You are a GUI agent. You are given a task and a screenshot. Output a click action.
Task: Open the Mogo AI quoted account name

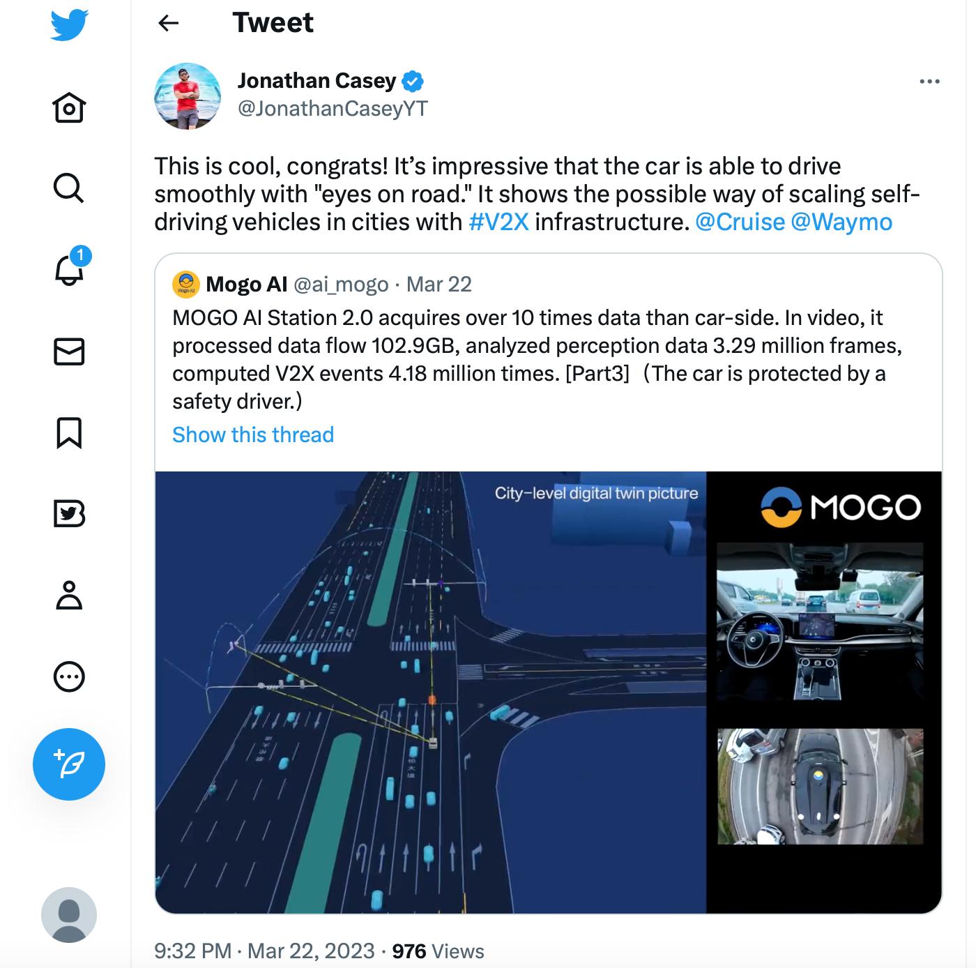247,284
